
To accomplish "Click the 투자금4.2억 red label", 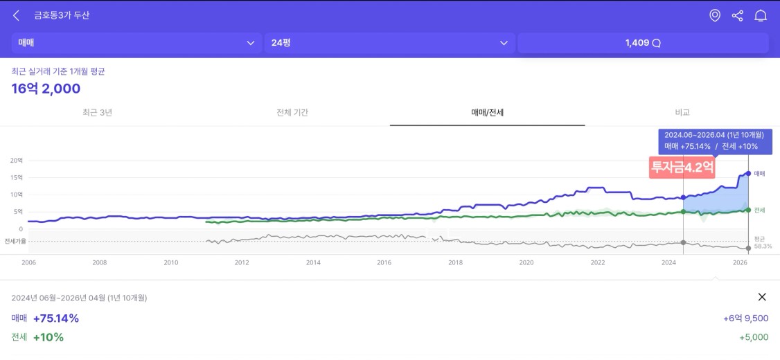I will coord(682,167).
